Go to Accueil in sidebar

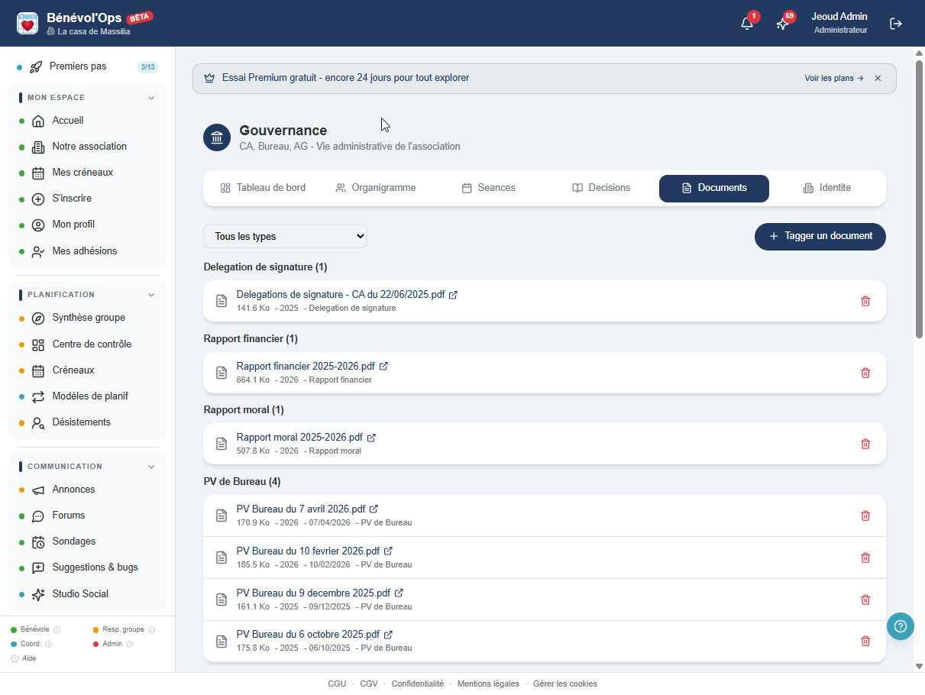click(87, 121)
